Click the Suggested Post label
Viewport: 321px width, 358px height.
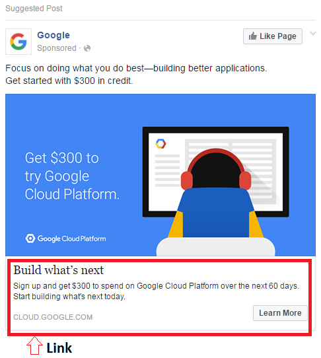coord(34,9)
